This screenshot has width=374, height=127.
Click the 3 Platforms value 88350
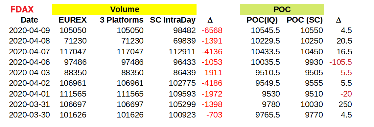[132, 73]
